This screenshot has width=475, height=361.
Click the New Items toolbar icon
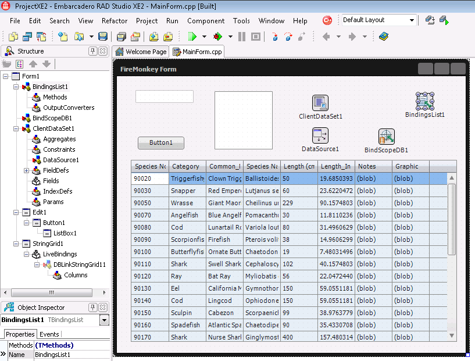63,37
